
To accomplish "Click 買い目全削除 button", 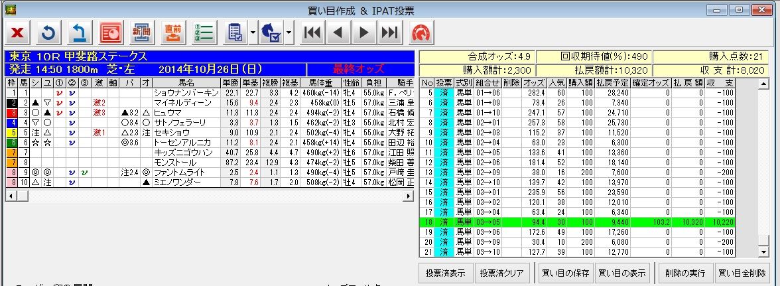I will click(x=742, y=273).
